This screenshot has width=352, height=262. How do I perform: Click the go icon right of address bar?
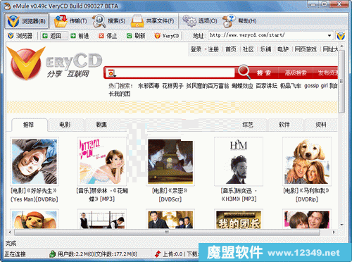(x=341, y=36)
